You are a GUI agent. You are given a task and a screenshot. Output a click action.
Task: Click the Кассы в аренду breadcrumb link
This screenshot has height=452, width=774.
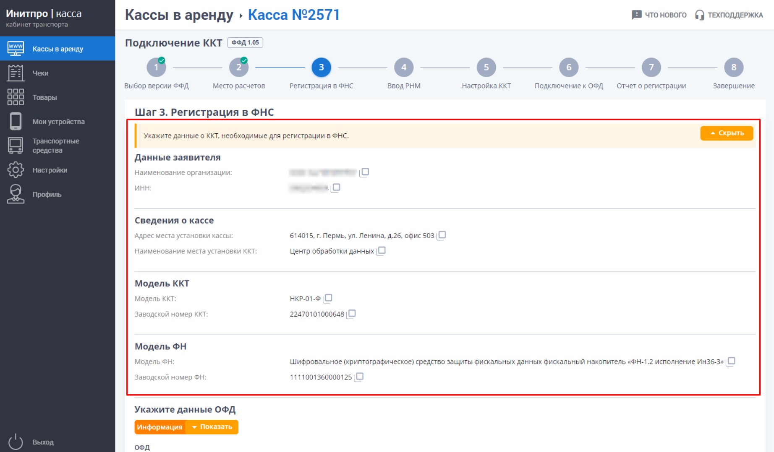tap(179, 15)
